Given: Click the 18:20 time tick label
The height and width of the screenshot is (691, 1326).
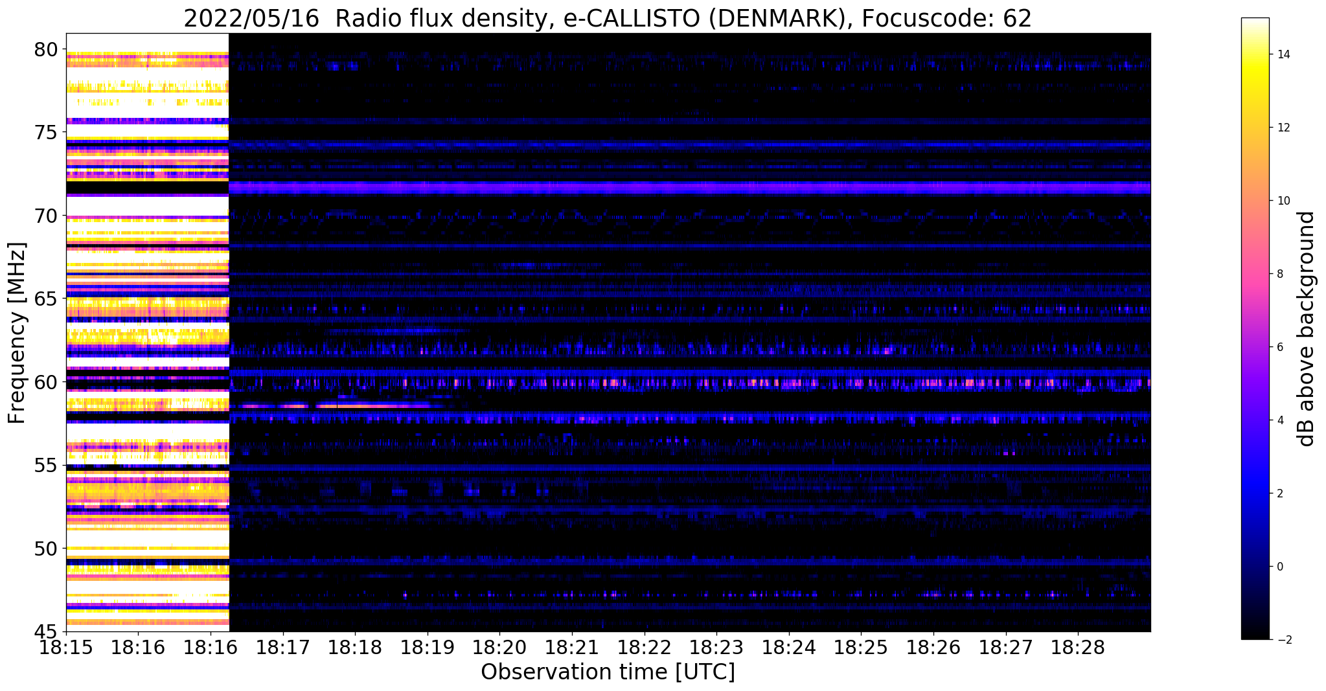Looking at the screenshot, I should (x=499, y=648).
